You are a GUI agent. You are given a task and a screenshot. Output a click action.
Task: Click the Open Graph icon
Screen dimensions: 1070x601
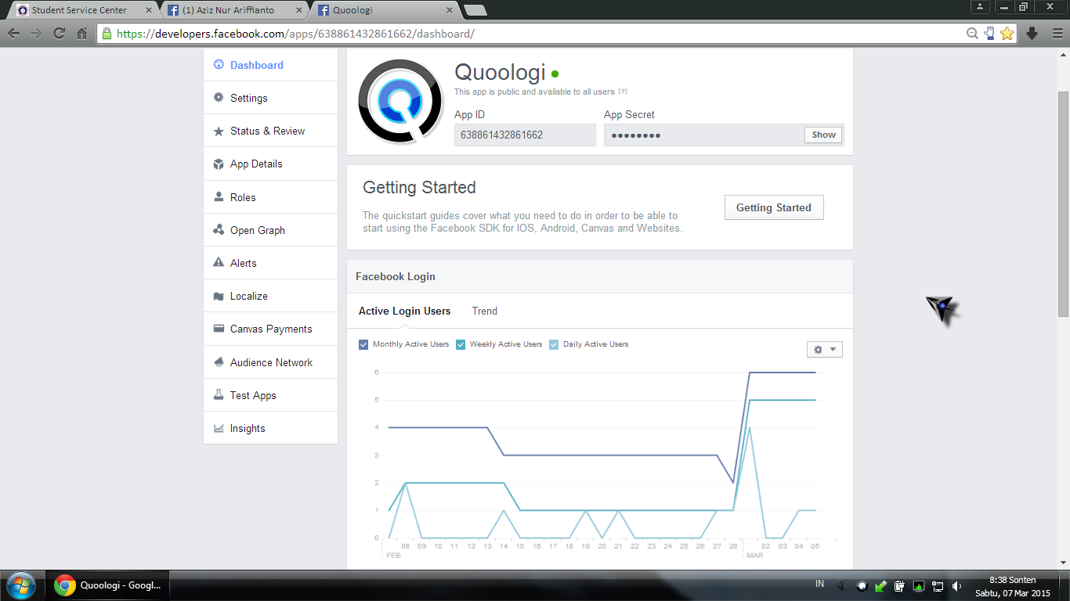pyautogui.click(x=219, y=230)
